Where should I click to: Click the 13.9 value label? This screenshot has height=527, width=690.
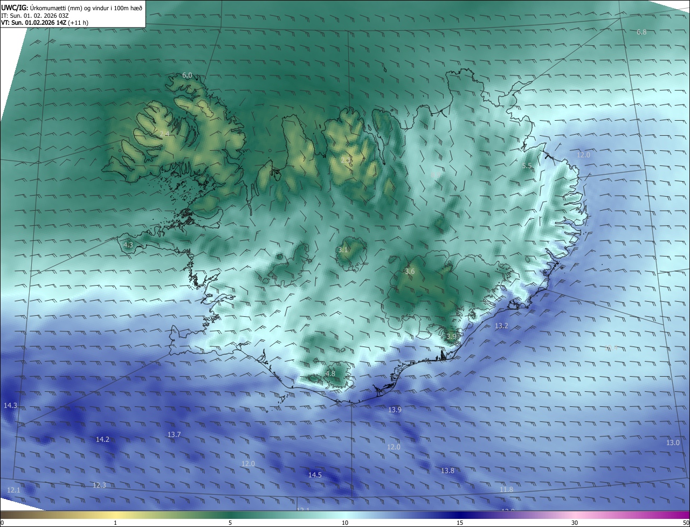[x=395, y=410]
